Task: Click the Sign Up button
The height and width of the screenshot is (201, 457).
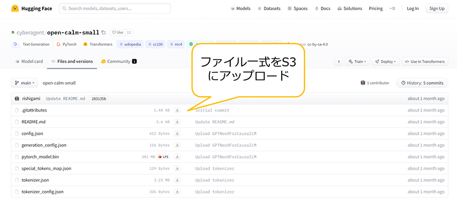Action: [437, 9]
